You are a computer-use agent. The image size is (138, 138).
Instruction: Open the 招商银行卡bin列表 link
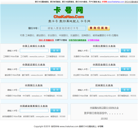[x=80, y=96]
